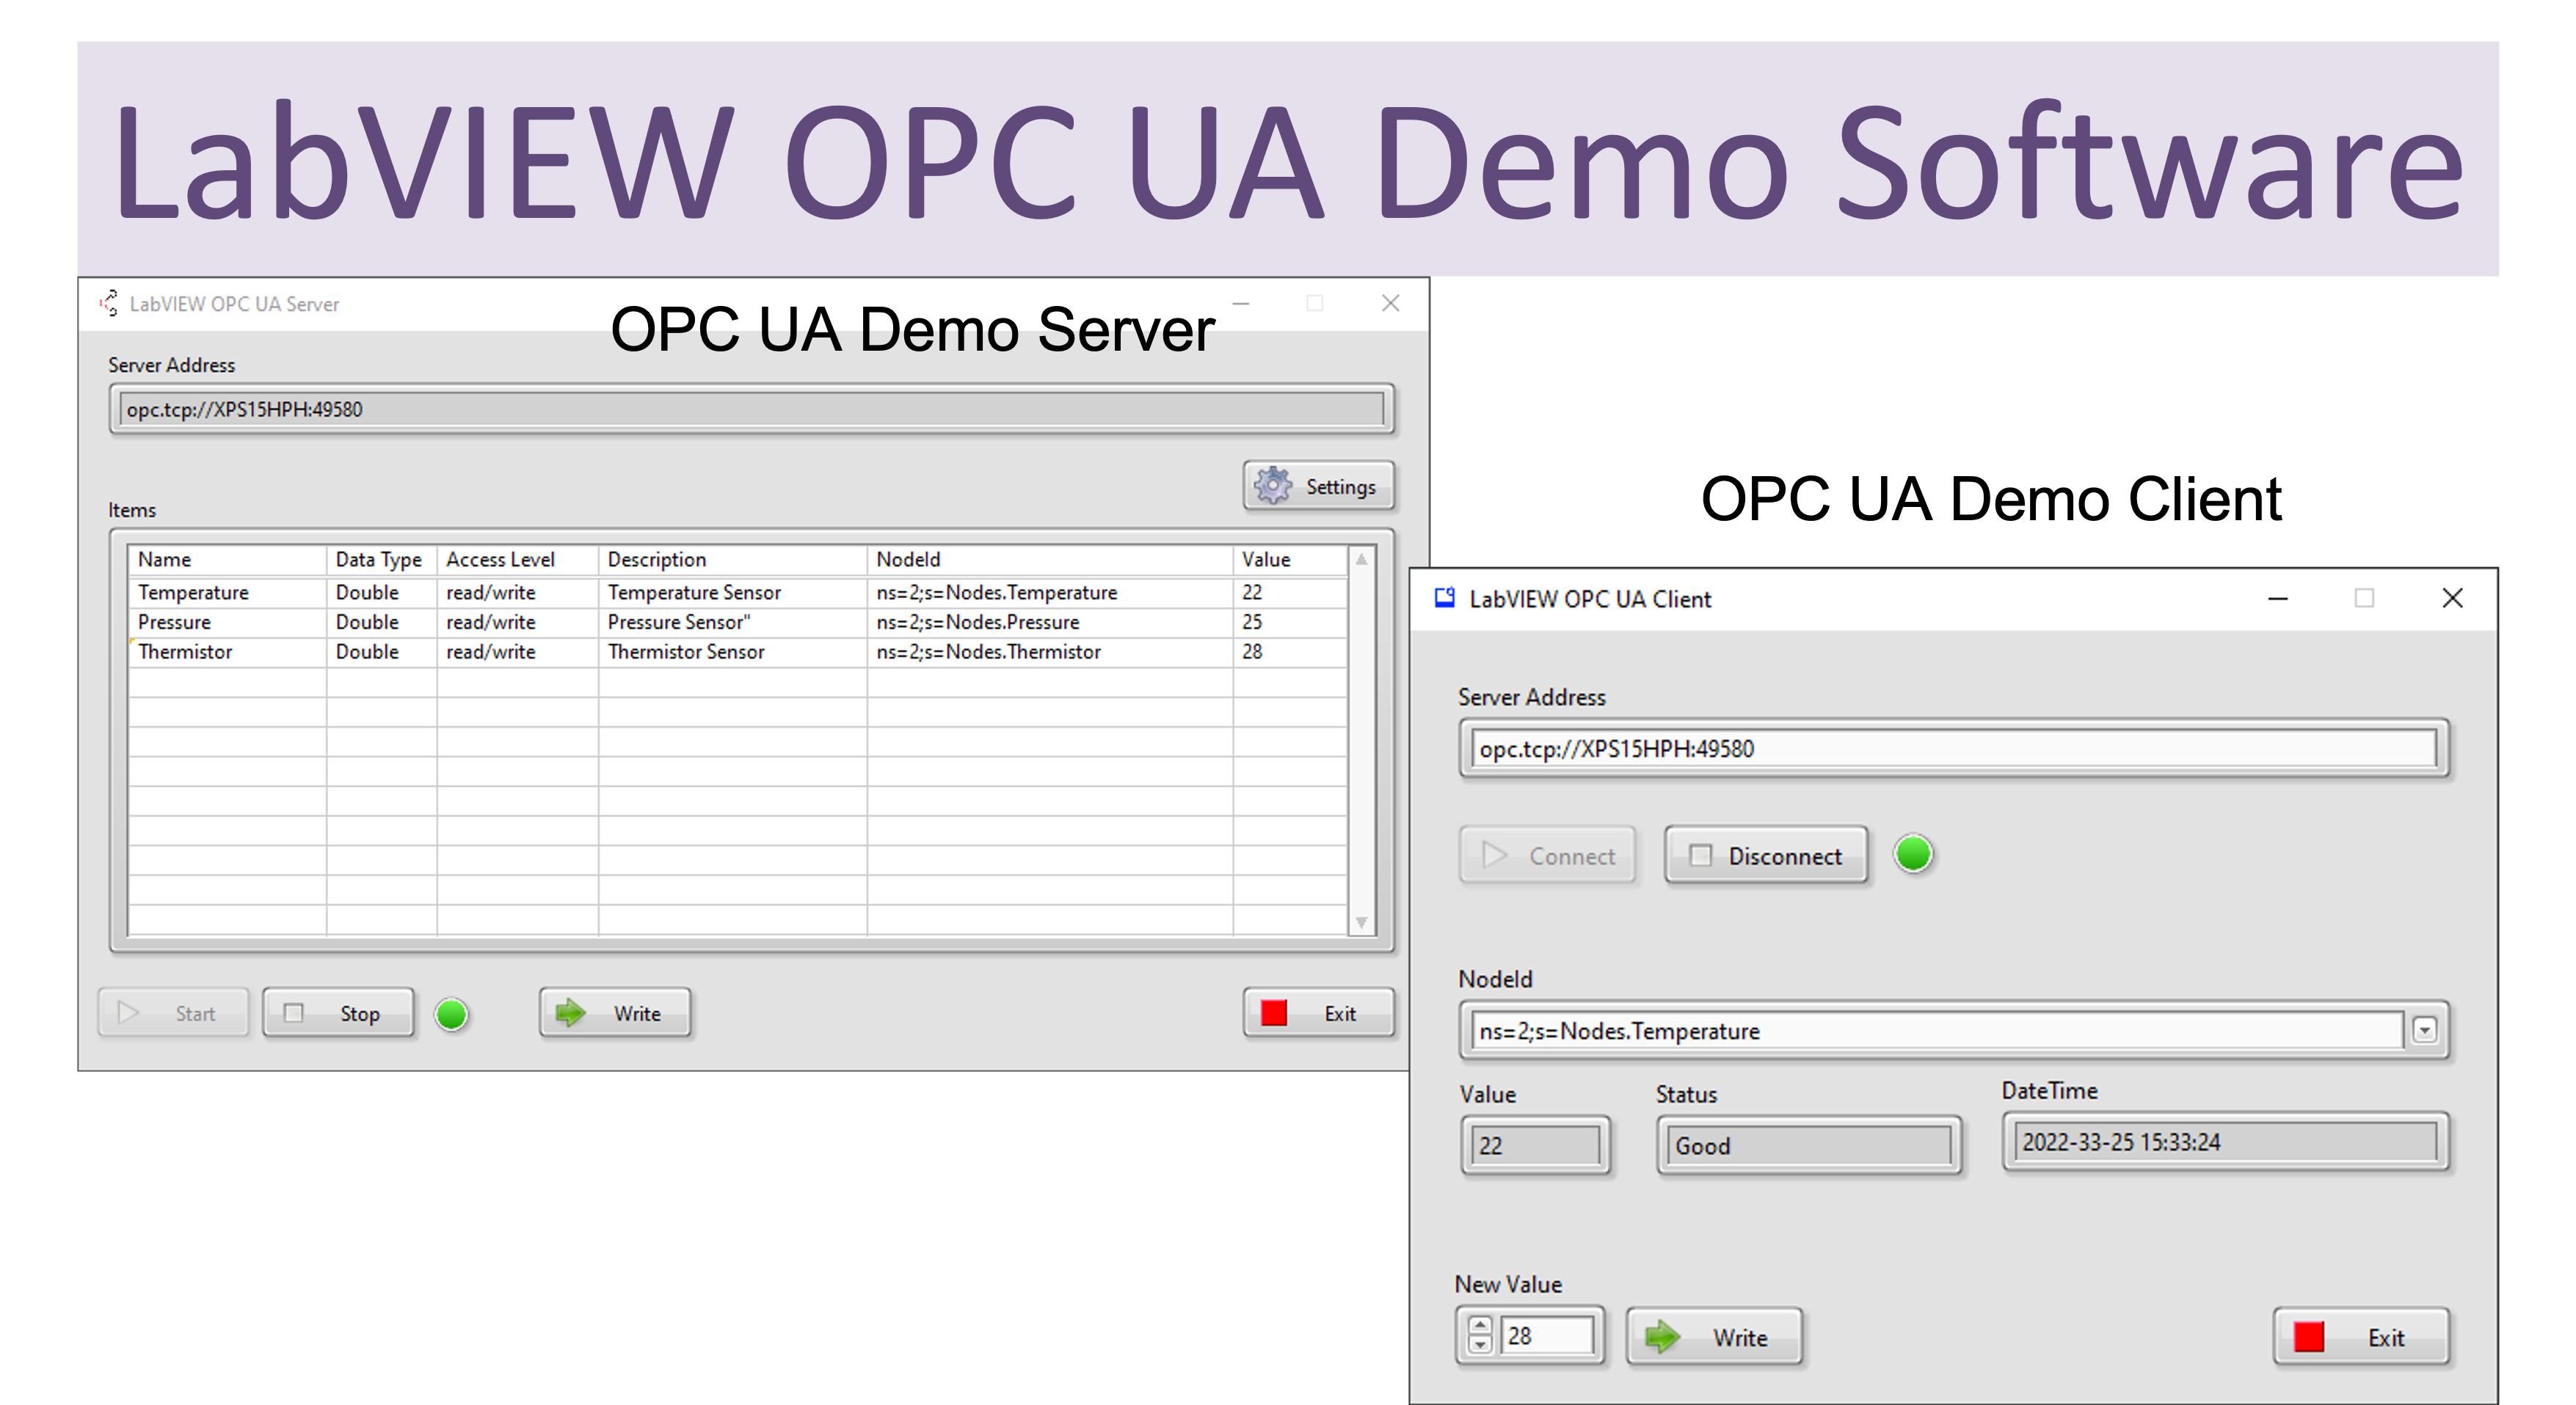
Task: Click the New Value input showing 28
Action: pyautogui.click(x=1546, y=1335)
